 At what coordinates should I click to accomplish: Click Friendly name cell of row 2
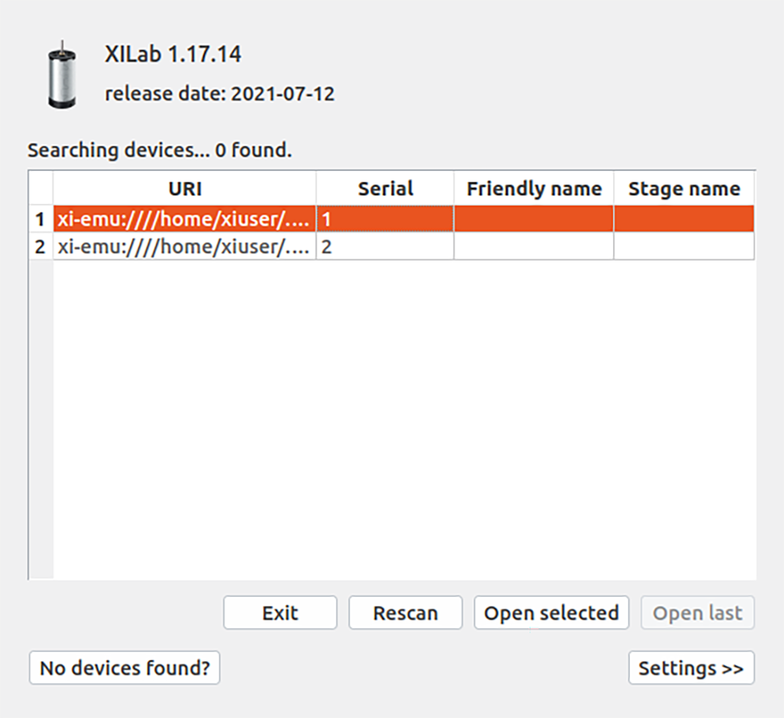click(x=534, y=247)
